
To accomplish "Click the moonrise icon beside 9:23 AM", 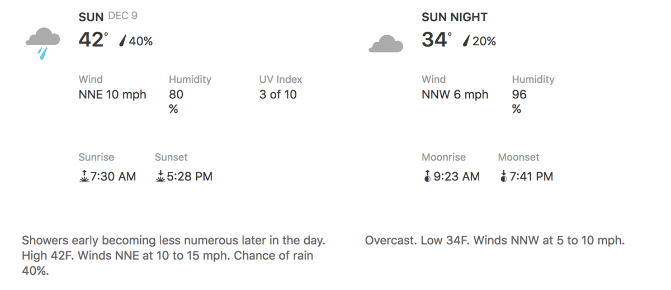I will pyautogui.click(x=427, y=177).
